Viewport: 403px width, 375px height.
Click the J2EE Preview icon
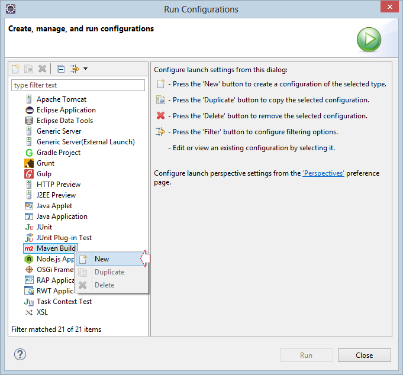point(29,195)
